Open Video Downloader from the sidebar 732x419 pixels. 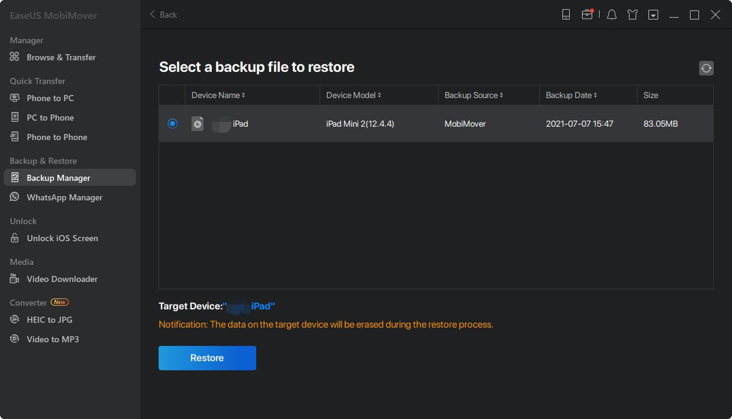(62, 279)
